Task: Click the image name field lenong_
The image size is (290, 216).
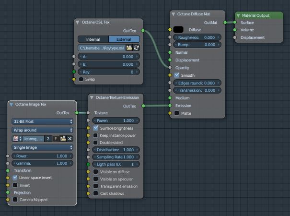Action: (x=33, y=139)
